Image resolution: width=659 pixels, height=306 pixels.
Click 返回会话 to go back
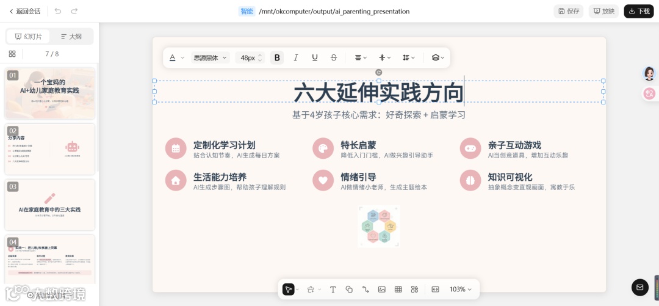click(24, 12)
